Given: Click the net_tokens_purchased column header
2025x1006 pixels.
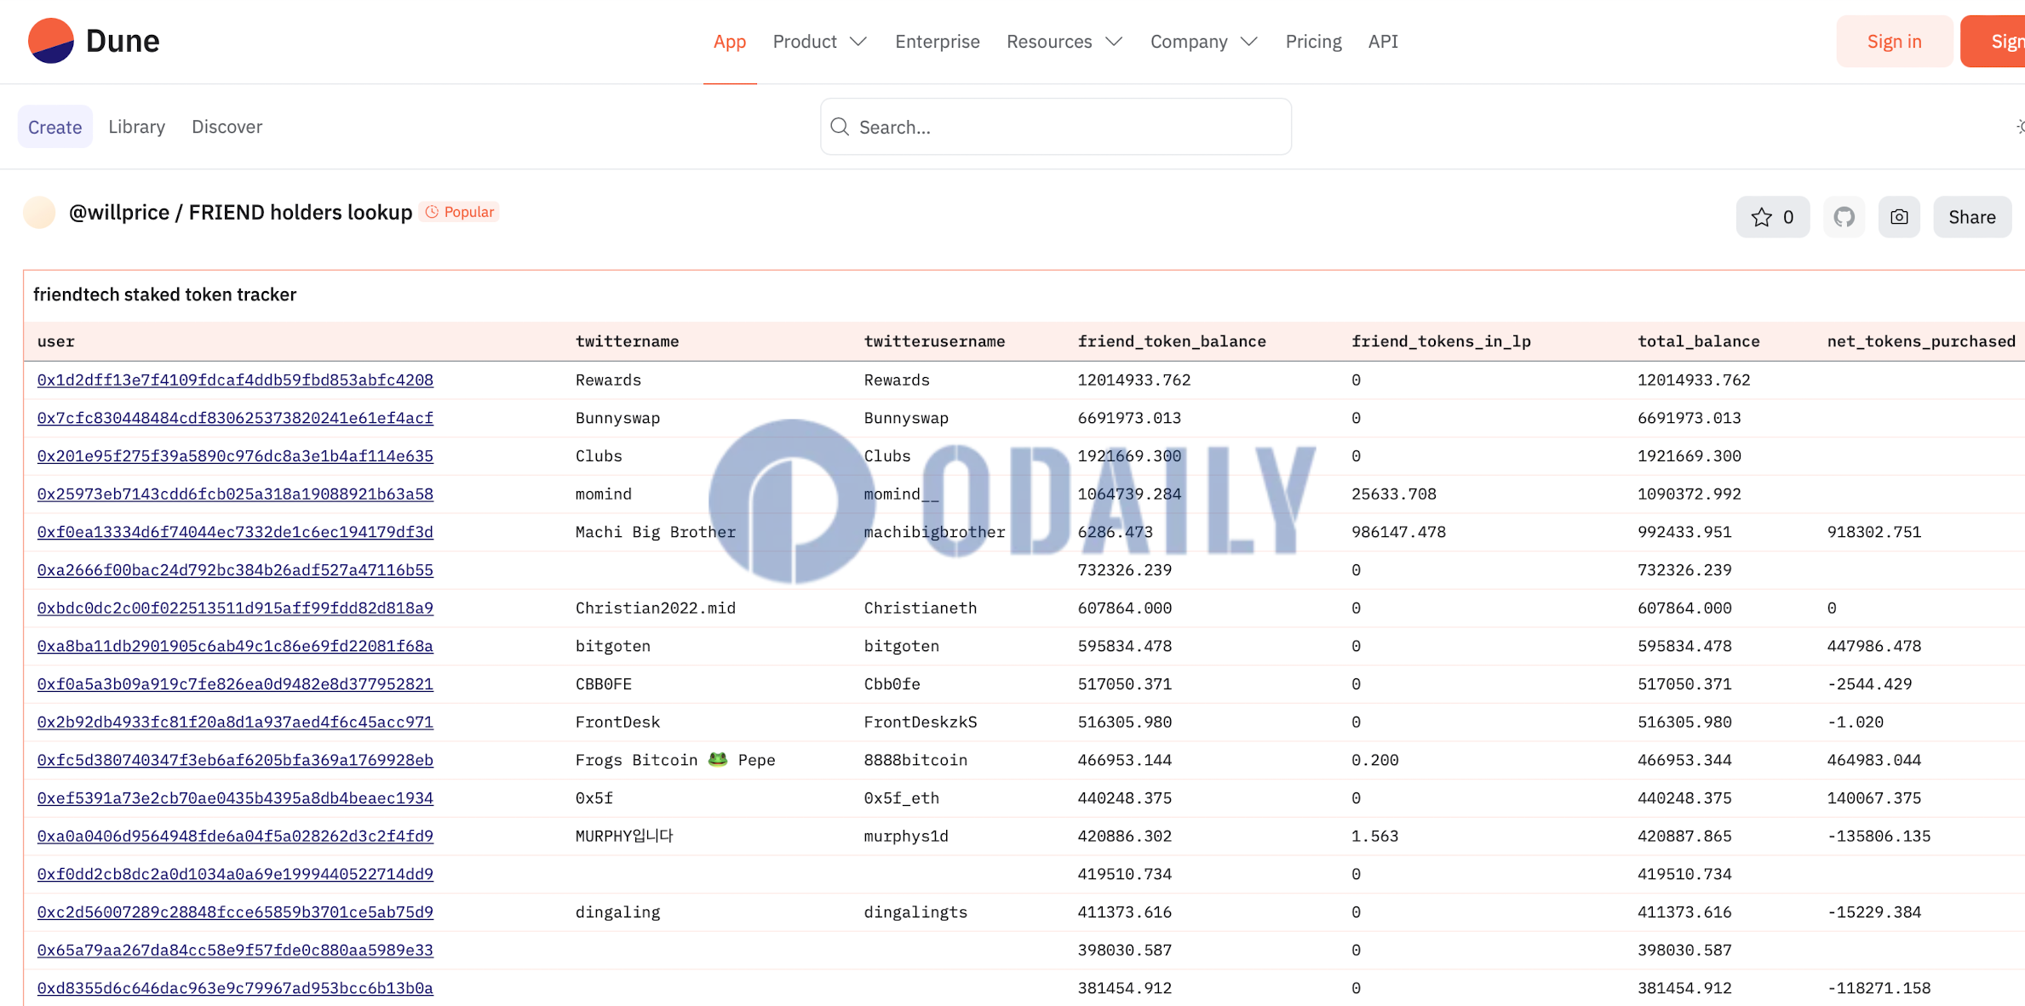Looking at the screenshot, I should click(x=1921, y=341).
